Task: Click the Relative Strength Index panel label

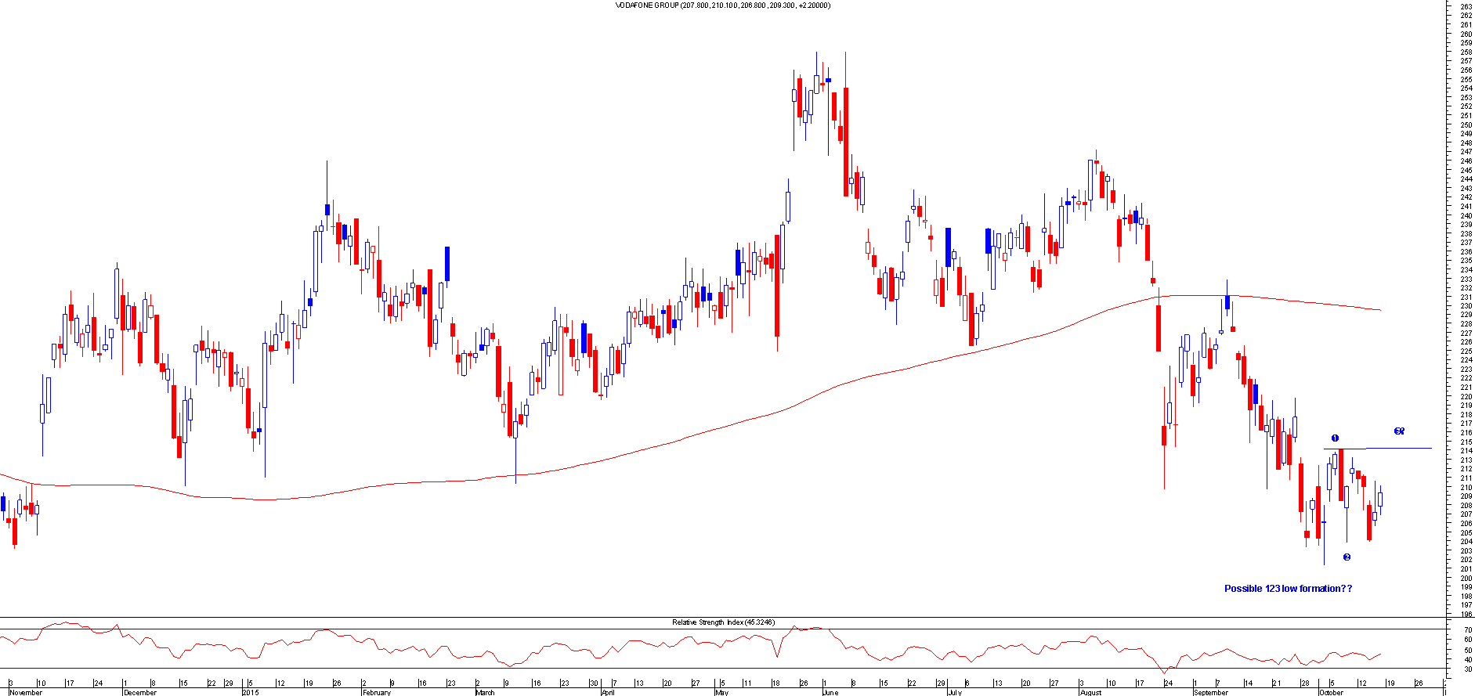Action: click(x=722, y=622)
